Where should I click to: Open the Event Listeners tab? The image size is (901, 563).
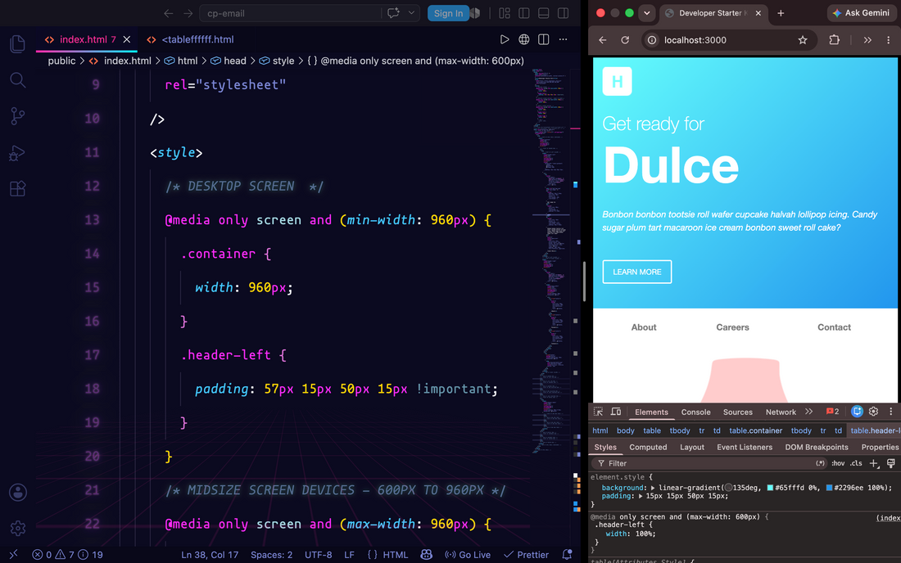[x=745, y=447]
